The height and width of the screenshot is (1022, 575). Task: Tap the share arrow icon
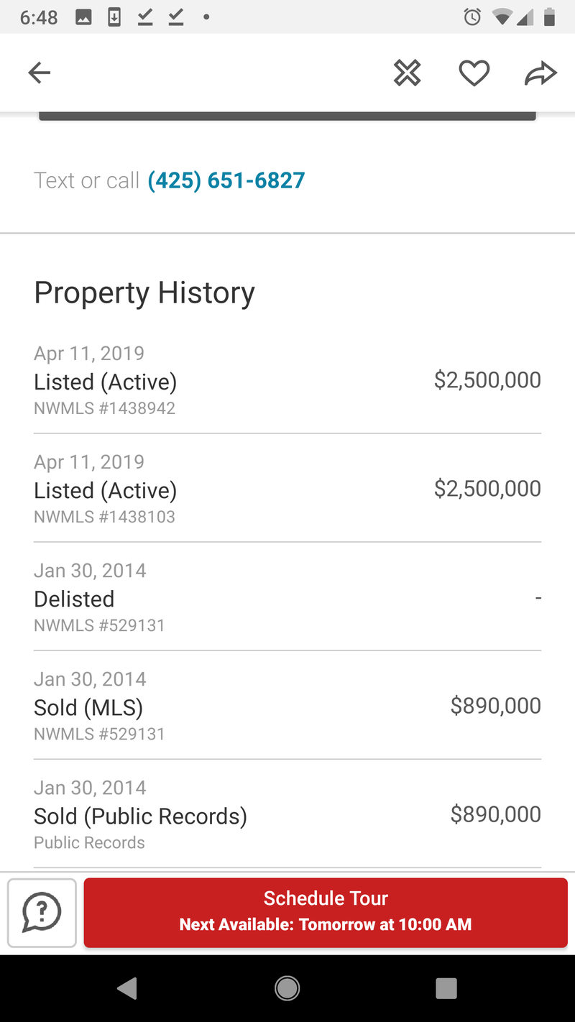click(x=540, y=73)
